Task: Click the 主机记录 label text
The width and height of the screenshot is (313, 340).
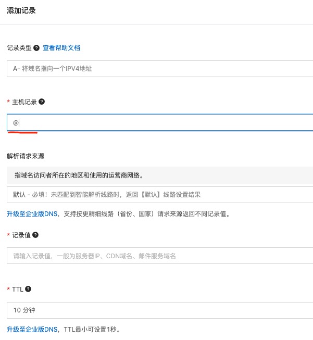Action: pyautogui.click(x=24, y=102)
